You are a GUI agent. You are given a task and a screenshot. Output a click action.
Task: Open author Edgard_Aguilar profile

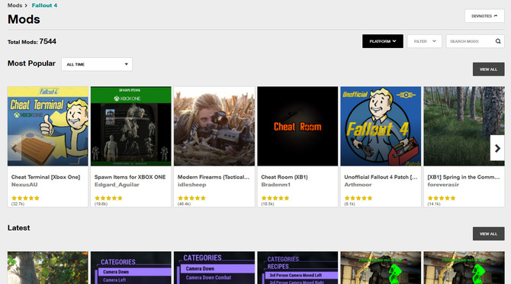point(117,185)
